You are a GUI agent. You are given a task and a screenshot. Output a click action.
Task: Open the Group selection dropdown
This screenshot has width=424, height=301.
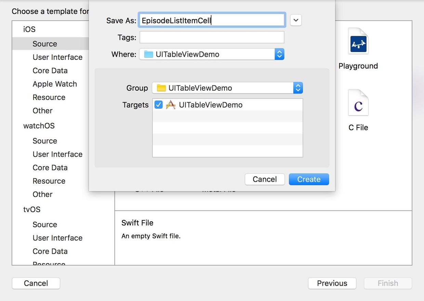click(x=298, y=88)
